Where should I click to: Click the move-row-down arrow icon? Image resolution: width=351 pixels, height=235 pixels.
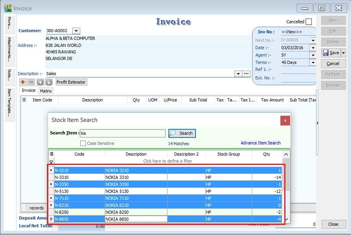pyautogui.click(x=48, y=82)
